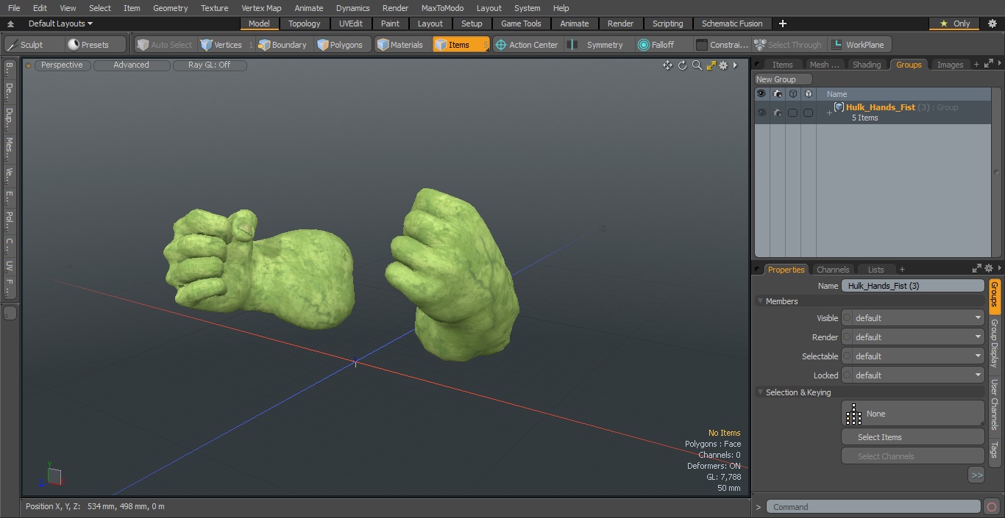Click the Visible channel key circle

point(847,318)
